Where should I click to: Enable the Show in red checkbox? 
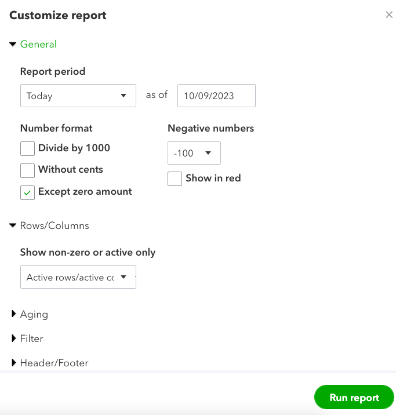pyautogui.click(x=175, y=179)
